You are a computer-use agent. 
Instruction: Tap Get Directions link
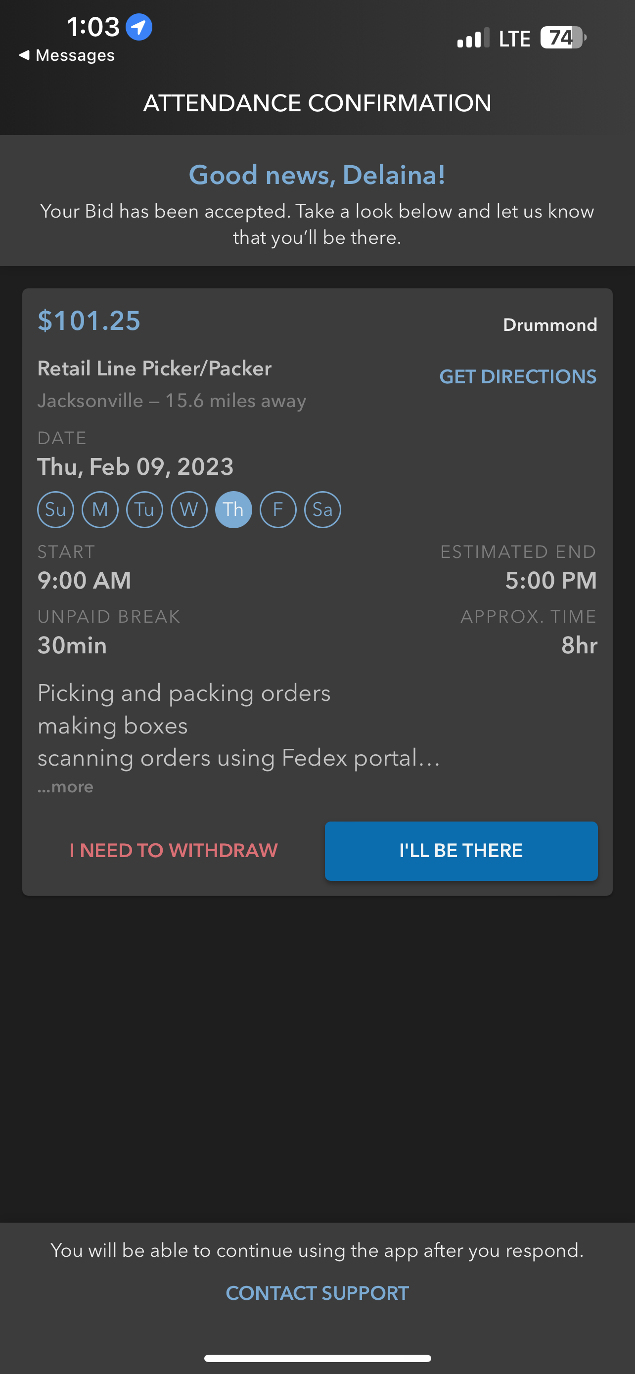click(518, 376)
